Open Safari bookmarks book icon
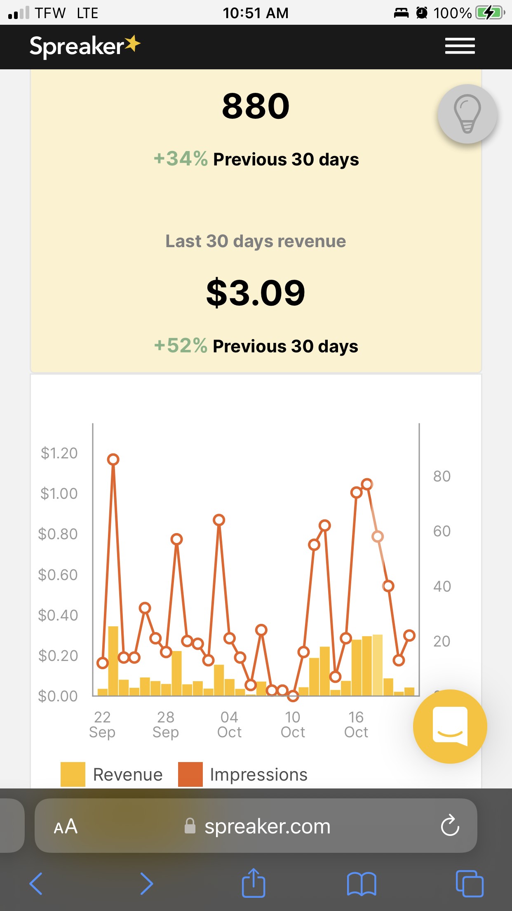Viewport: 512px width, 911px height. click(x=361, y=883)
